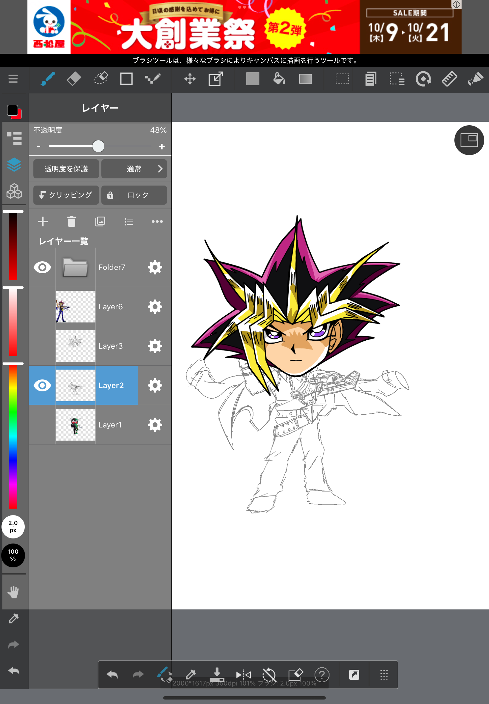The image size is (489, 704).
Task: Select the Brush tool in top toolbar
Action: (48, 79)
